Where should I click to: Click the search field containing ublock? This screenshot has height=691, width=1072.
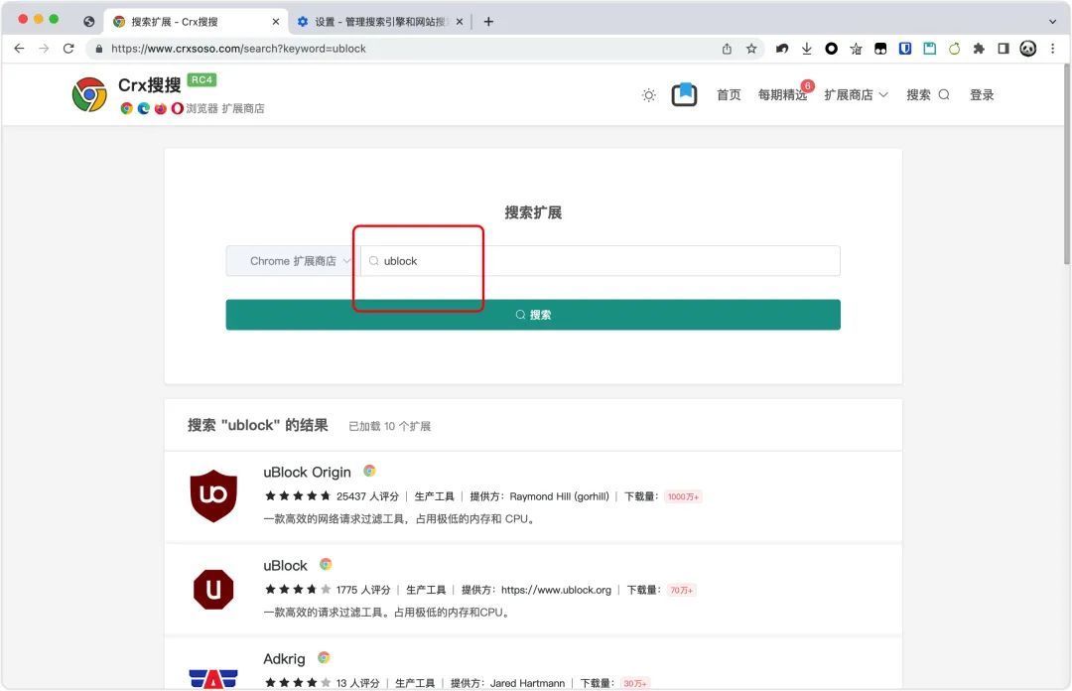(x=601, y=261)
